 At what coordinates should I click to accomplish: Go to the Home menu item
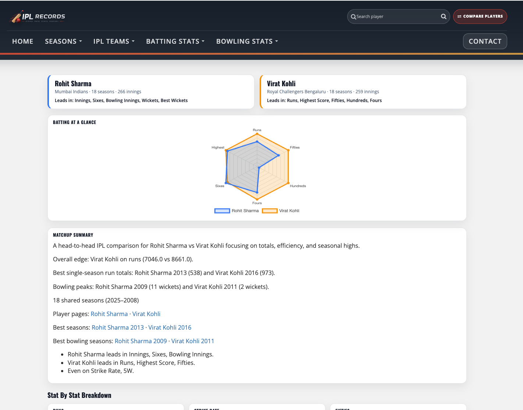23,41
